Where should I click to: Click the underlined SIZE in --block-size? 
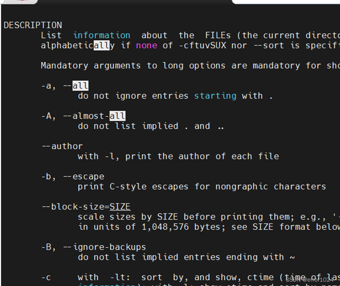click(120, 207)
